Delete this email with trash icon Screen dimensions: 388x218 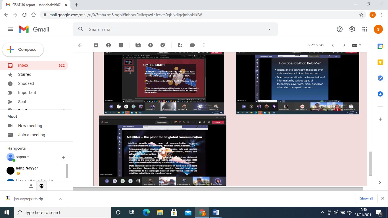(121, 45)
